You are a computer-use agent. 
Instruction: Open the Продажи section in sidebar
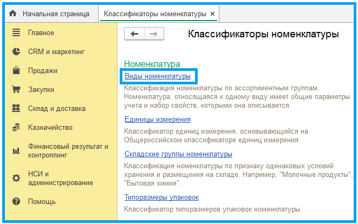coord(43,71)
